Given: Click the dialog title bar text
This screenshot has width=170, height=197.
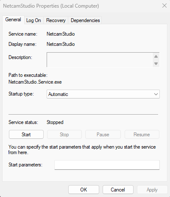Looking at the screenshot, I should point(51,6).
